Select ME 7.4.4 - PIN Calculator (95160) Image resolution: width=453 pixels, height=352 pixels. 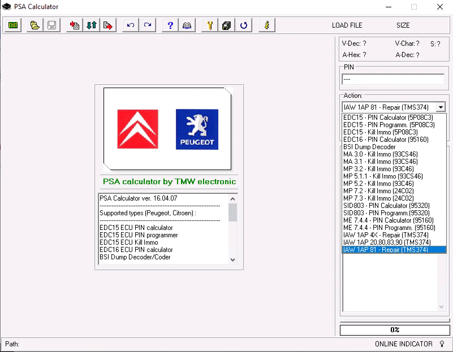pos(394,220)
